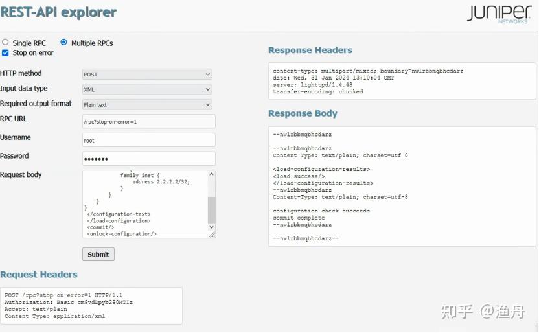Viewport: 539px width, 333px height.
Task: Click the Request Headers output box
Action: coord(91,305)
